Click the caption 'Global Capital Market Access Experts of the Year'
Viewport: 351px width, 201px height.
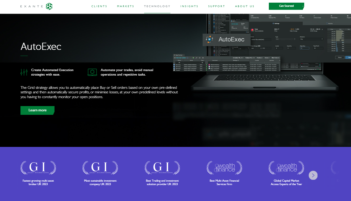[x=286, y=182]
